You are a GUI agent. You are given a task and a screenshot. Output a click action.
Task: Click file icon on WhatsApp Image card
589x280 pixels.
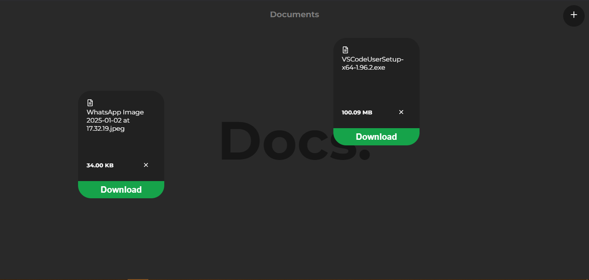tap(90, 103)
